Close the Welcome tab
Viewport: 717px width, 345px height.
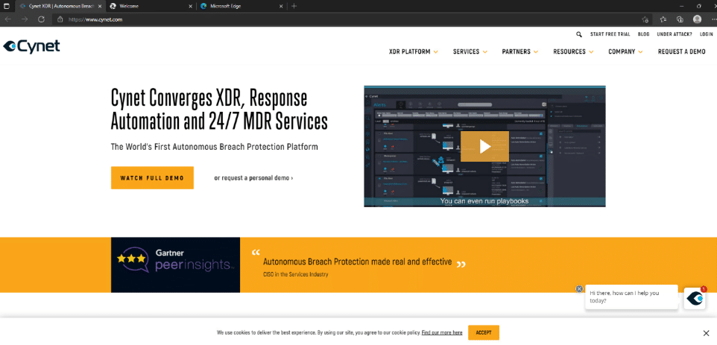click(190, 6)
